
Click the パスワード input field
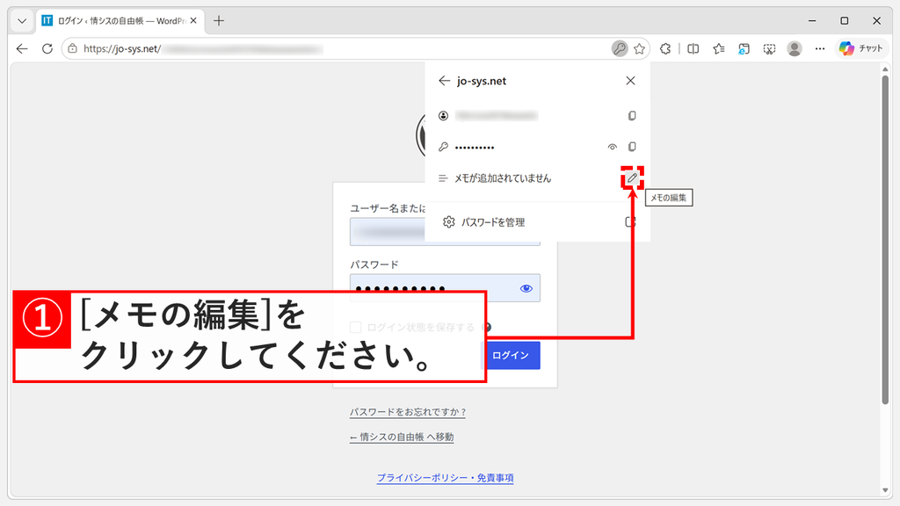(x=445, y=288)
